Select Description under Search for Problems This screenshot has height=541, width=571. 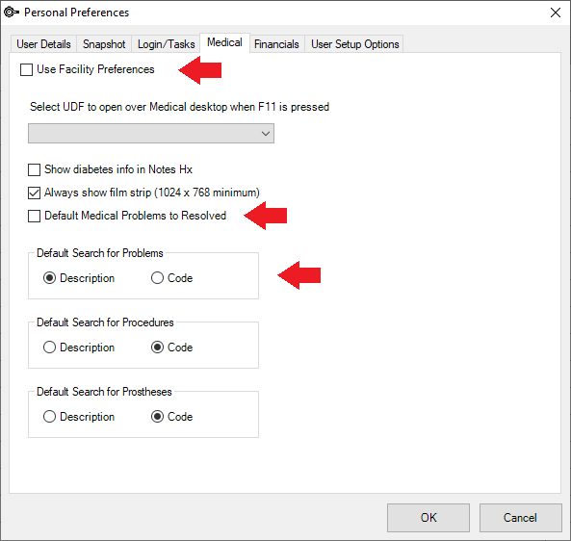coord(49,278)
